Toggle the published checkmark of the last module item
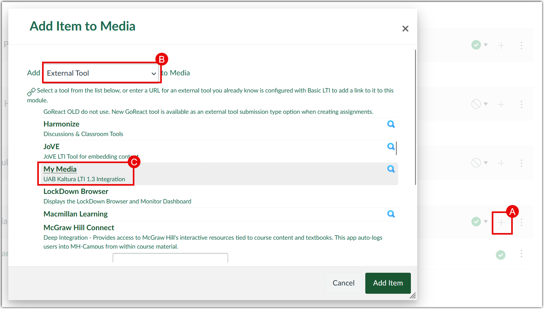 [x=501, y=255]
